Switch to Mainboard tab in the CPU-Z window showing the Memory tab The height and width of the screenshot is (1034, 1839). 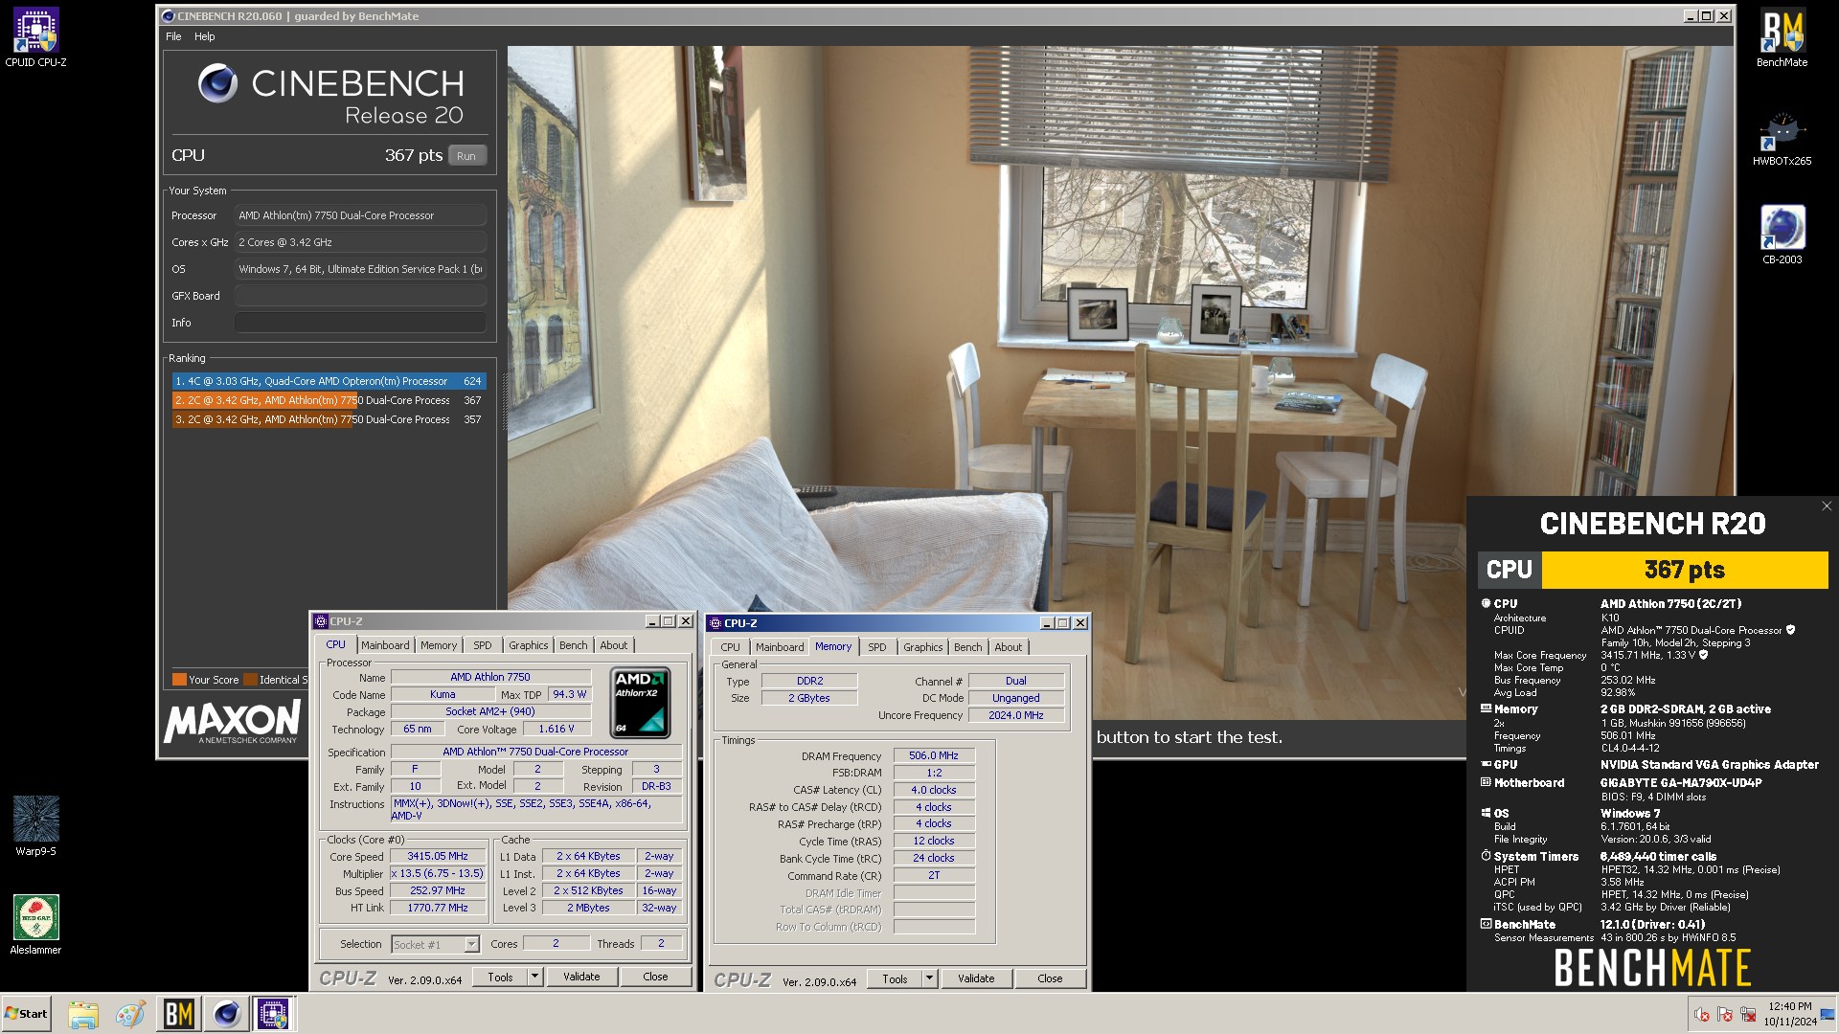[780, 647]
